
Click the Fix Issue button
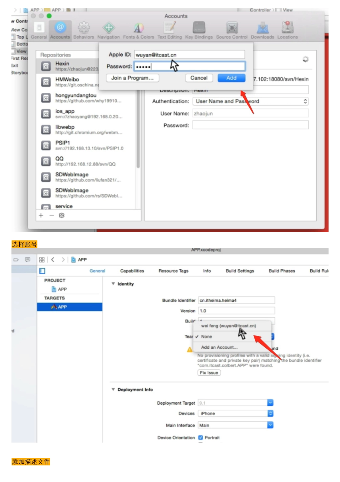[x=209, y=373]
